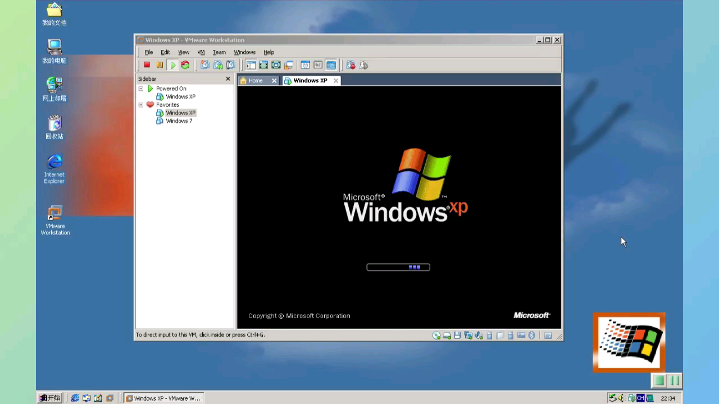Switch to the Home tab
This screenshot has height=404, width=719.
pyautogui.click(x=256, y=80)
